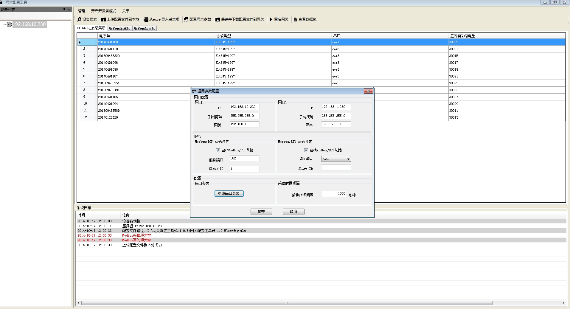Click the view data packet icon
Screen dimensions: 570x309
coord(295,19)
